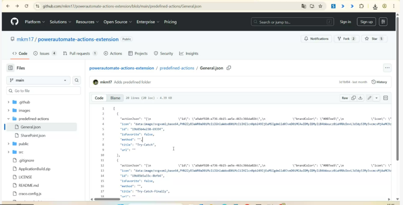Click the Sign up button
This screenshot has height=205, width=403.
pyautogui.click(x=366, y=22)
